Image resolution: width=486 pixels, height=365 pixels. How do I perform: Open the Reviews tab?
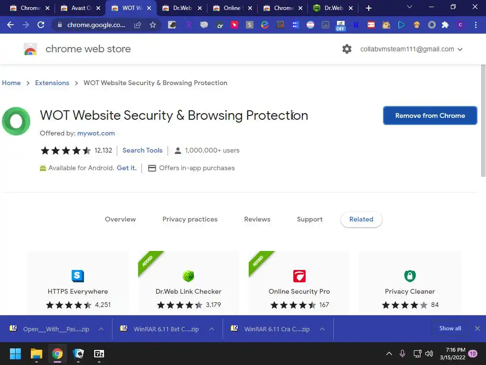tap(257, 219)
